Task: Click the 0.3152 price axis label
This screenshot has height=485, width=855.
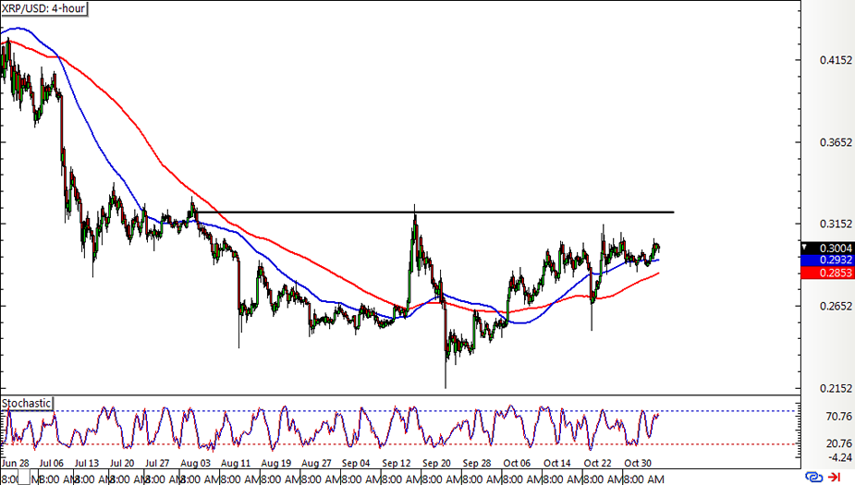Action: (x=836, y=224)
